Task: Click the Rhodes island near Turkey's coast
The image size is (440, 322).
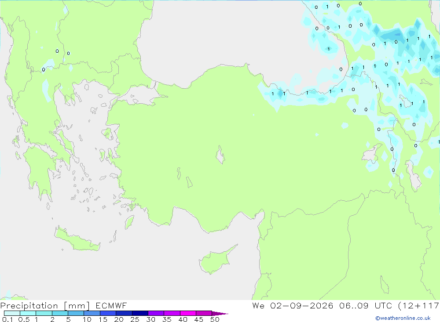Action: pos(129,222)
